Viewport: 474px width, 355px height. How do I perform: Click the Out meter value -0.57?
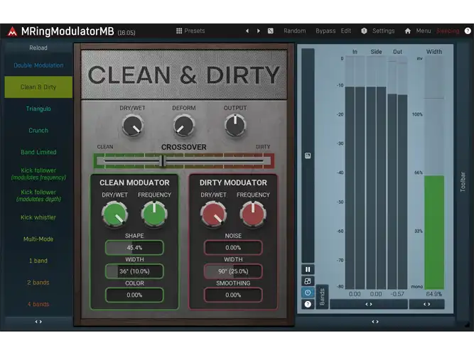pos(397,294)
